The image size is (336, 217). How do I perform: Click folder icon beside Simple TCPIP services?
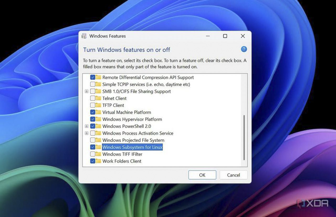click(98, 84)
